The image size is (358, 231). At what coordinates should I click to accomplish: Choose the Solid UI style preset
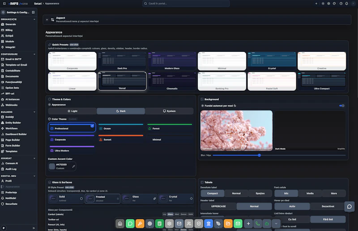pyautogui.click(x=66, y=198)
